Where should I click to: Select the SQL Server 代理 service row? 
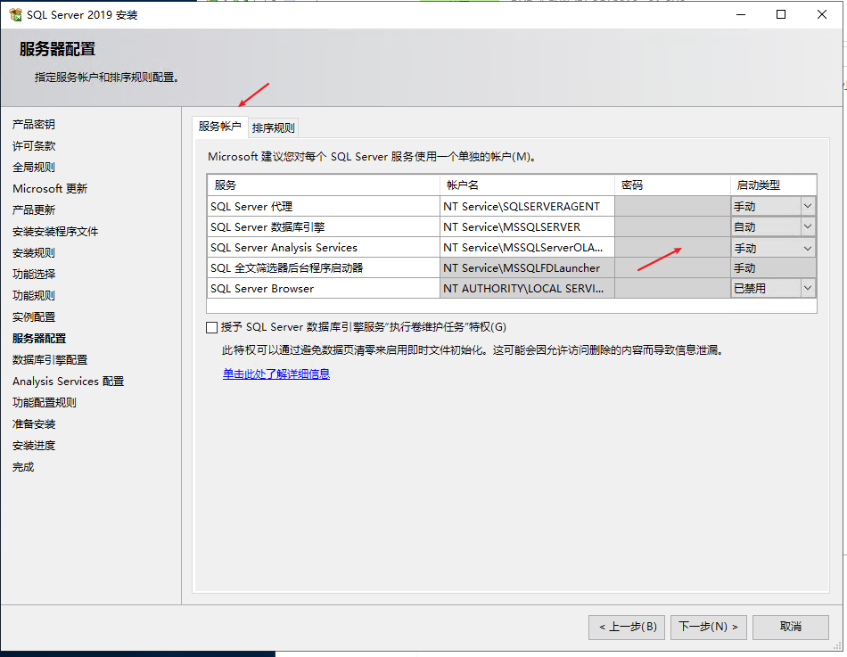click(x=324, y=207)
